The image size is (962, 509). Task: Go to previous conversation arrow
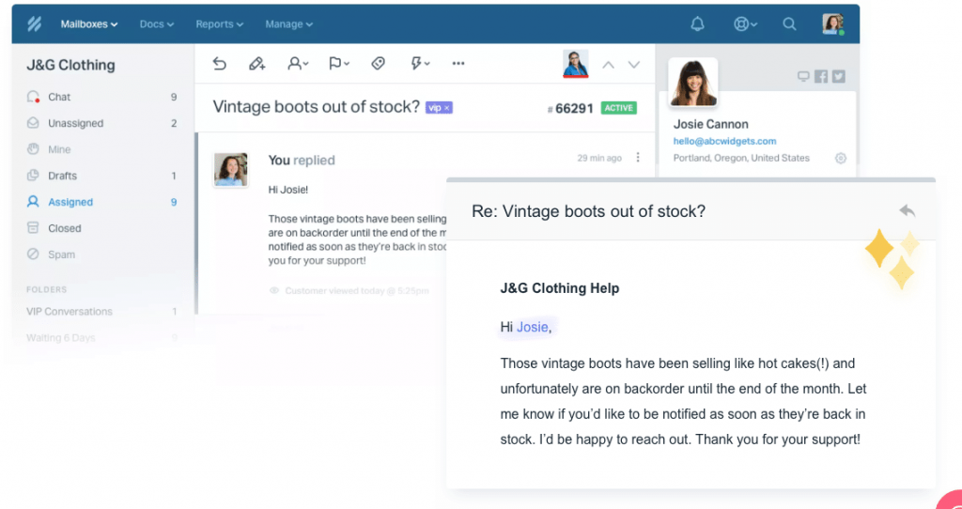[608, 65]
